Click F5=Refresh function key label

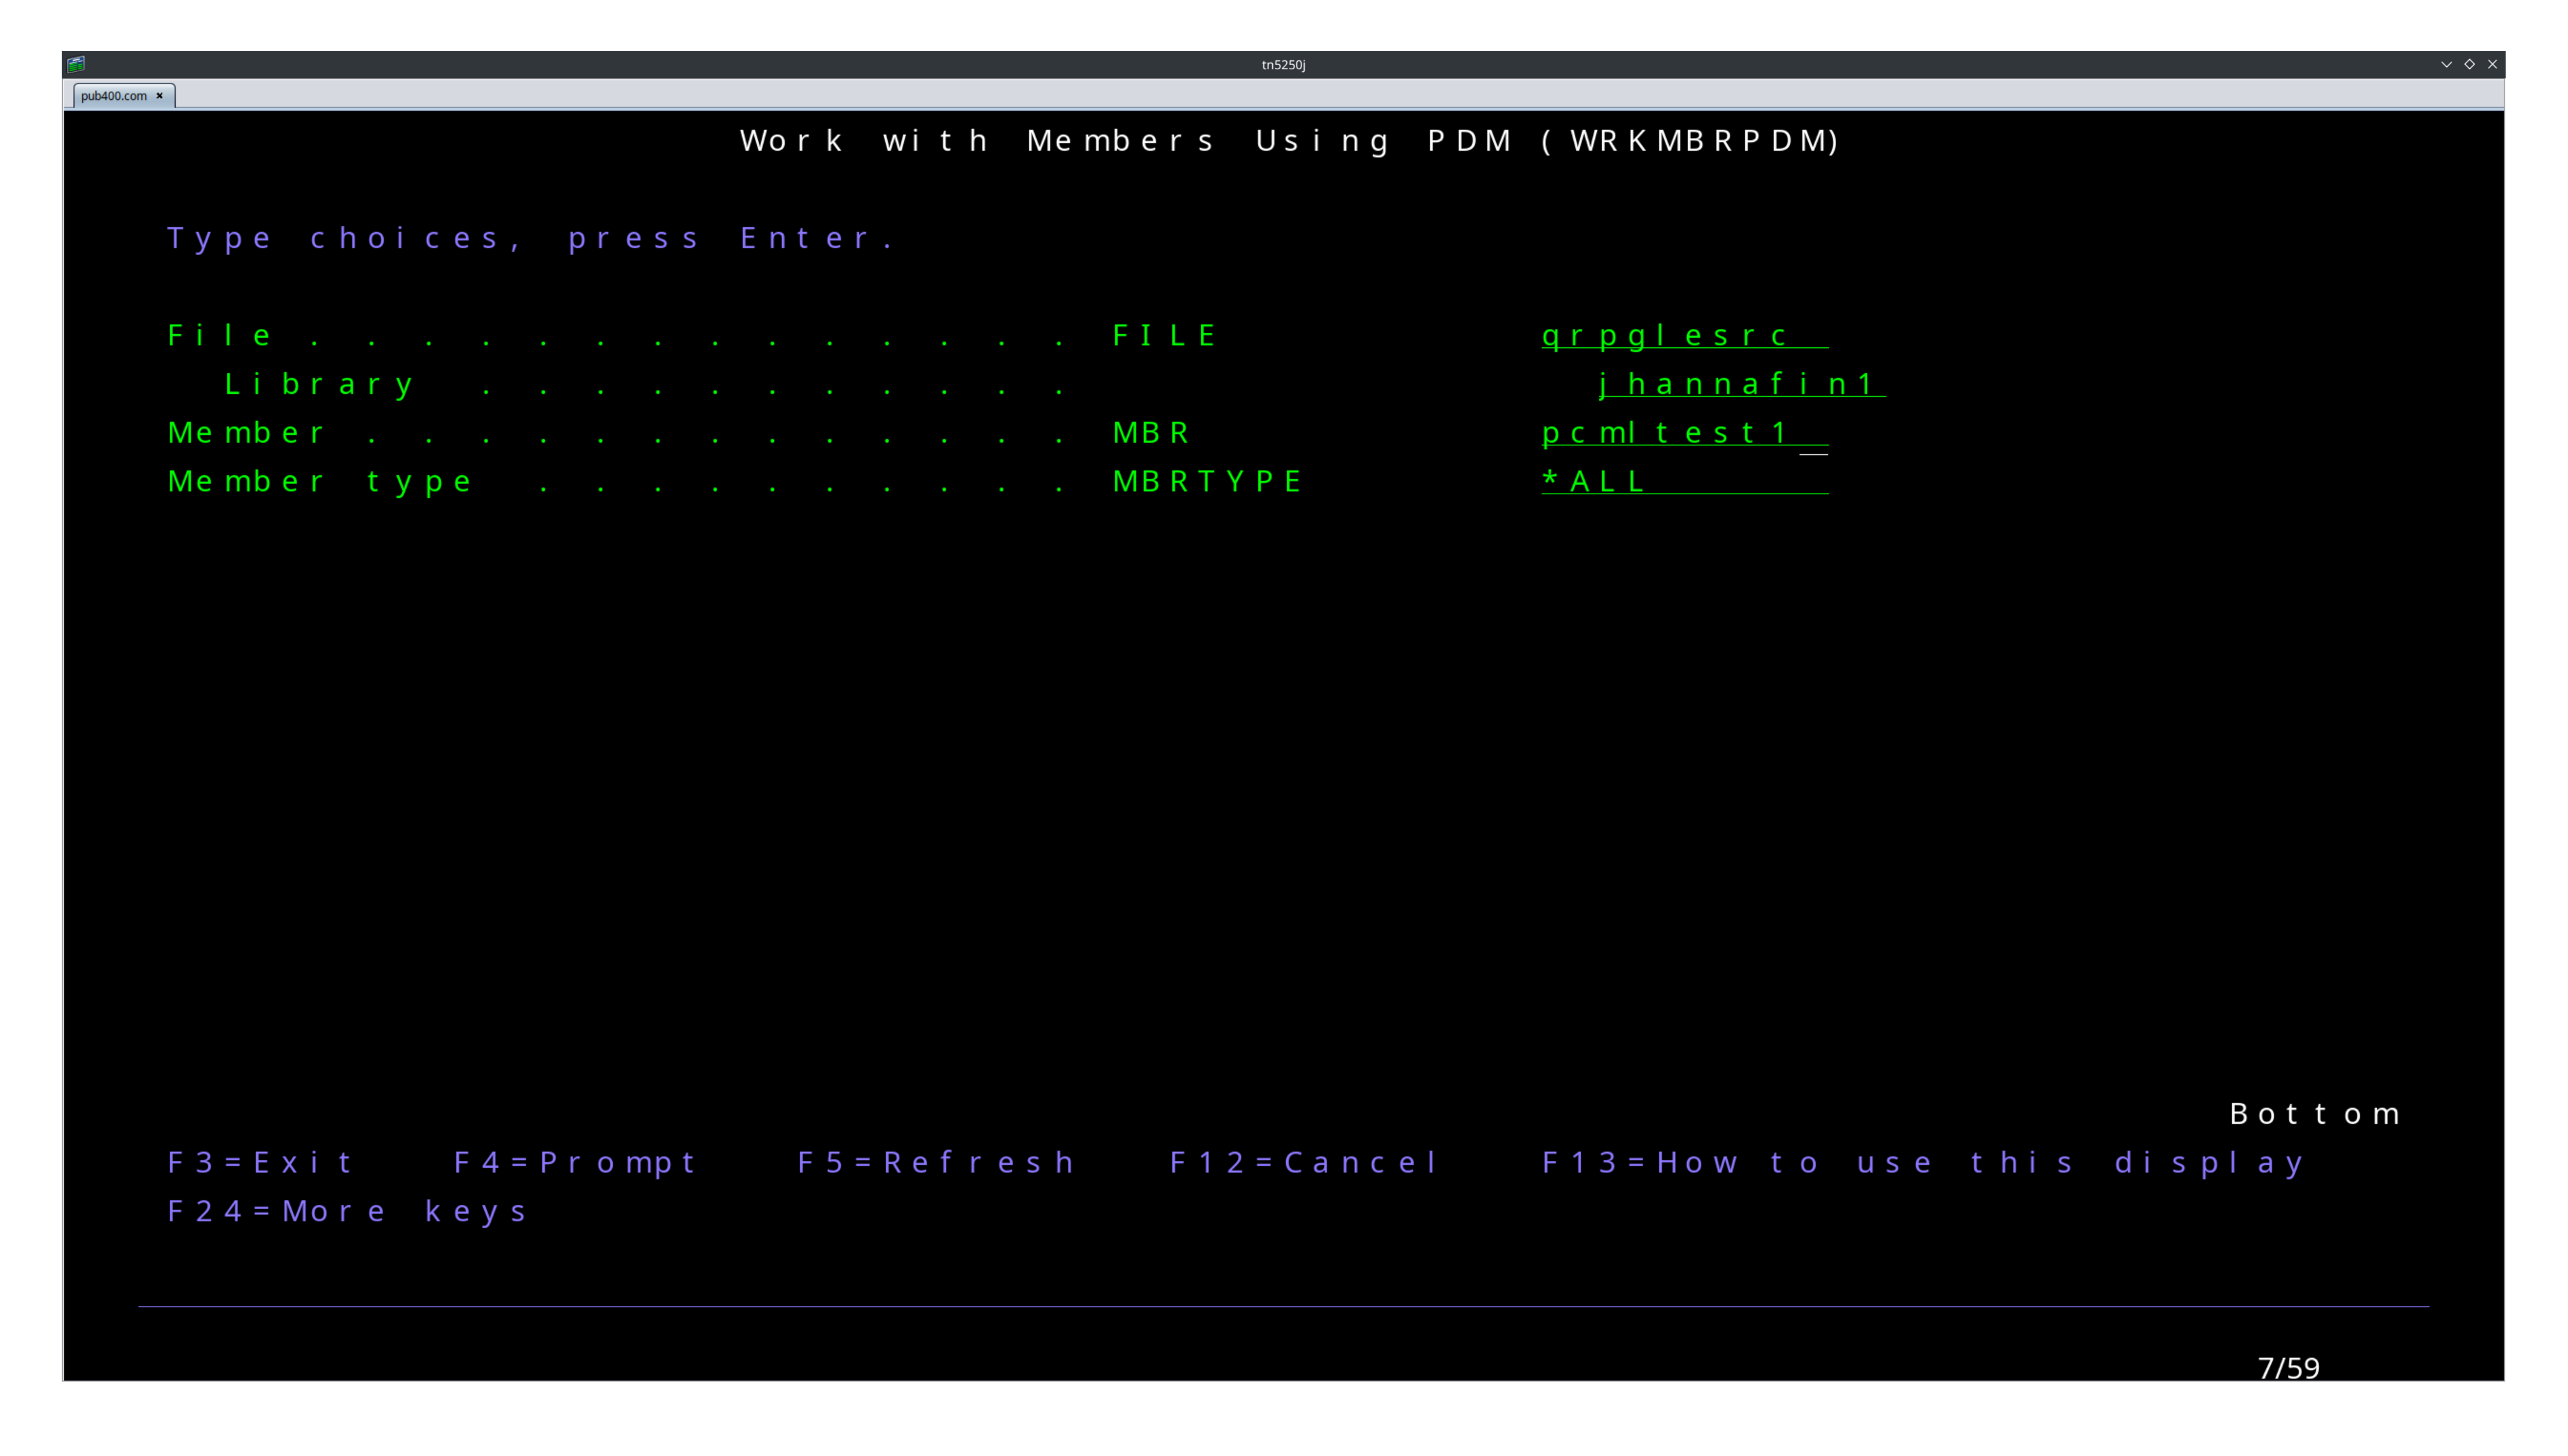pos(936,1162)
